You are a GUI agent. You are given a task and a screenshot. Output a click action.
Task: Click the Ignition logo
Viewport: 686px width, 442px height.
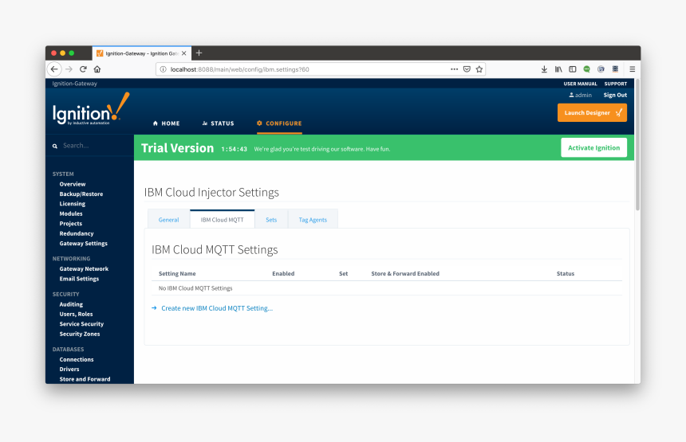pyautogui.click(x=91, y=109)
